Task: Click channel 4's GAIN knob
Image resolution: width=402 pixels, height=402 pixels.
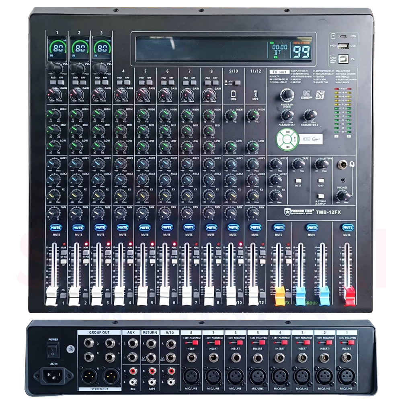Action: point(120,95)
